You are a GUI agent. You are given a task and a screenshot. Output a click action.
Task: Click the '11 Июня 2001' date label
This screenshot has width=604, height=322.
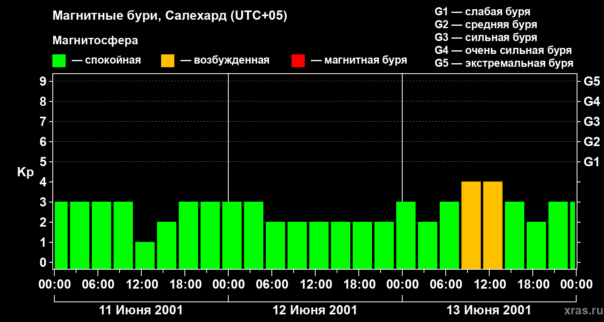click(x=141, y=310)
